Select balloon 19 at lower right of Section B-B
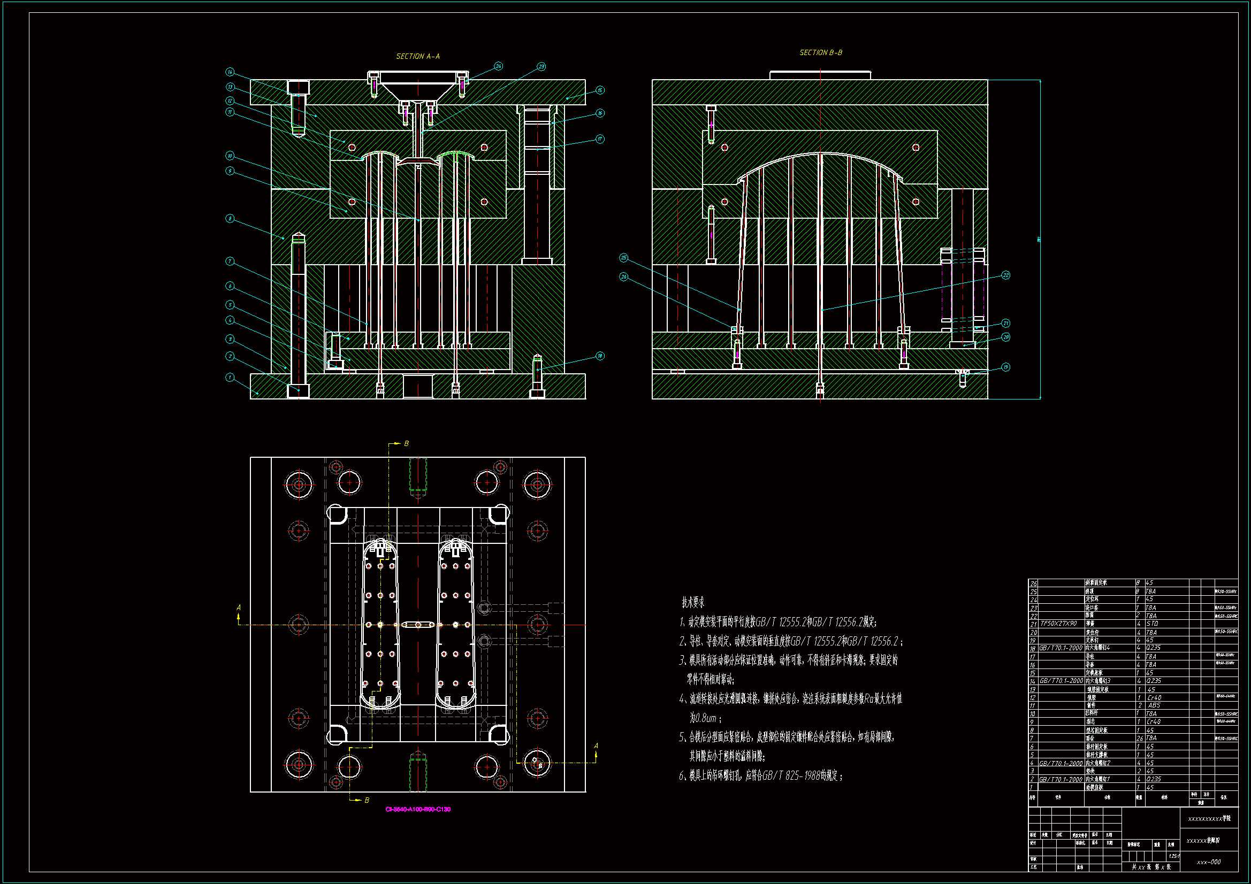This screenshot has height=884, width=1251. [1006, 367]
